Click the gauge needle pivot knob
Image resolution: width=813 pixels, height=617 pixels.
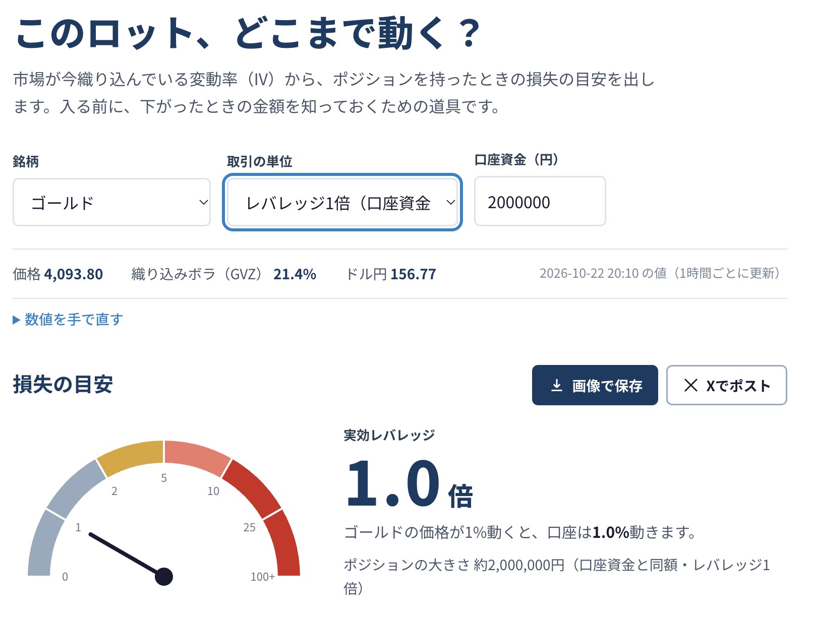[164, 576]
